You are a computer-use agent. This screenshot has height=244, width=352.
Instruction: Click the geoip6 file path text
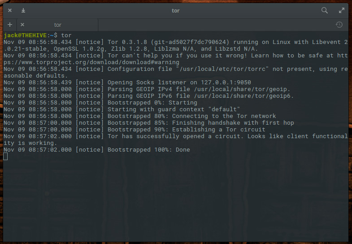pos(242,96)
